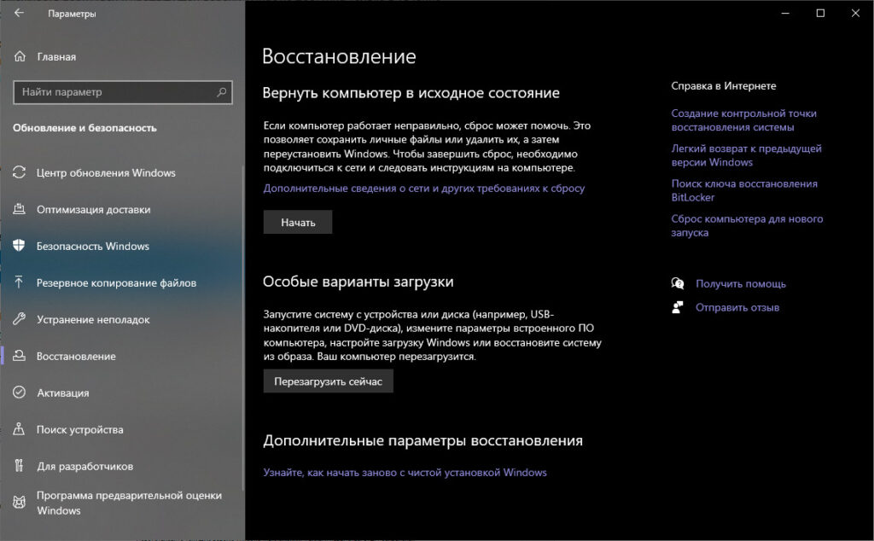Click the Устранение неполадок wrench icon
Image resolution: width=874 pixels, height=541 pixels.
coord(20,319)
